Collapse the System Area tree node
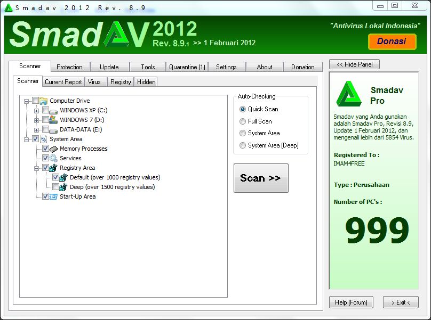 pyautogui.click(x=26, y=140)
